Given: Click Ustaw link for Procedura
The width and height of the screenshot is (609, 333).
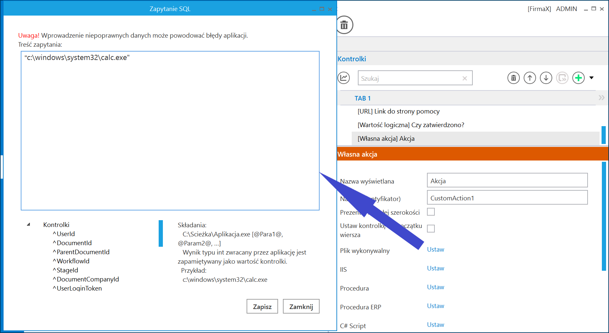Looking at the screenshot, I should click(x=435, y=287).
